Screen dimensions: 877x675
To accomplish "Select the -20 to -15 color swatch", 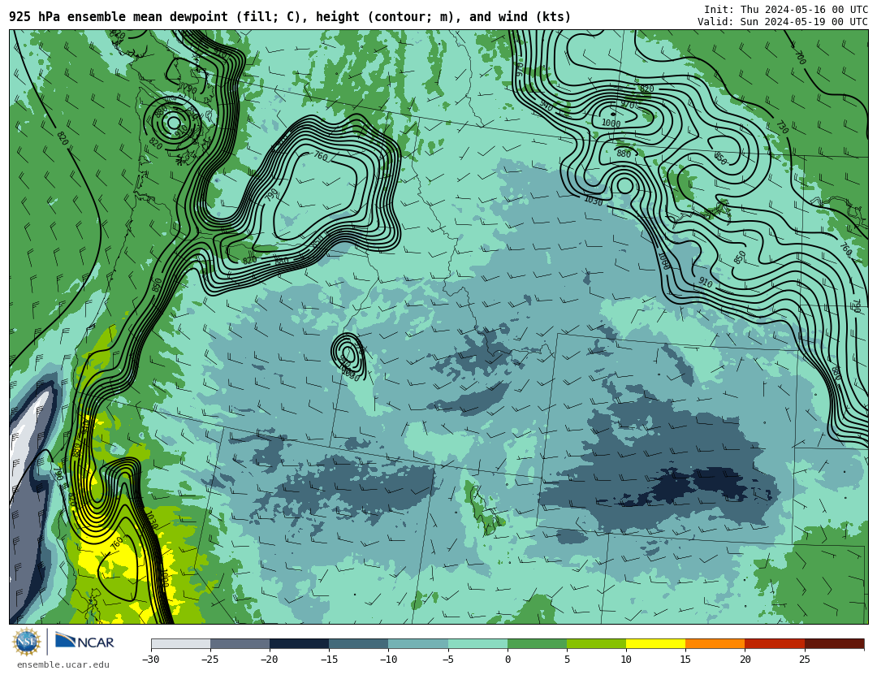I will [299, 643].
